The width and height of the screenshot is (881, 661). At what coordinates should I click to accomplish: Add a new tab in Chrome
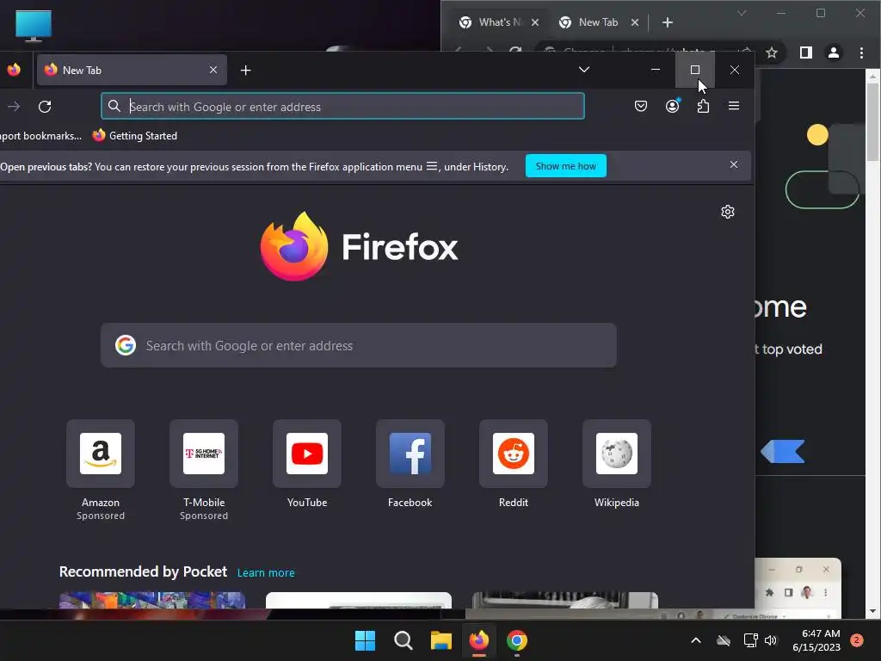point(668,22)
